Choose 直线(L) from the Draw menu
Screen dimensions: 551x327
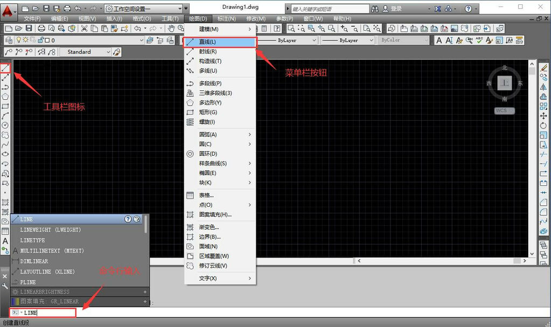[207, 42]
